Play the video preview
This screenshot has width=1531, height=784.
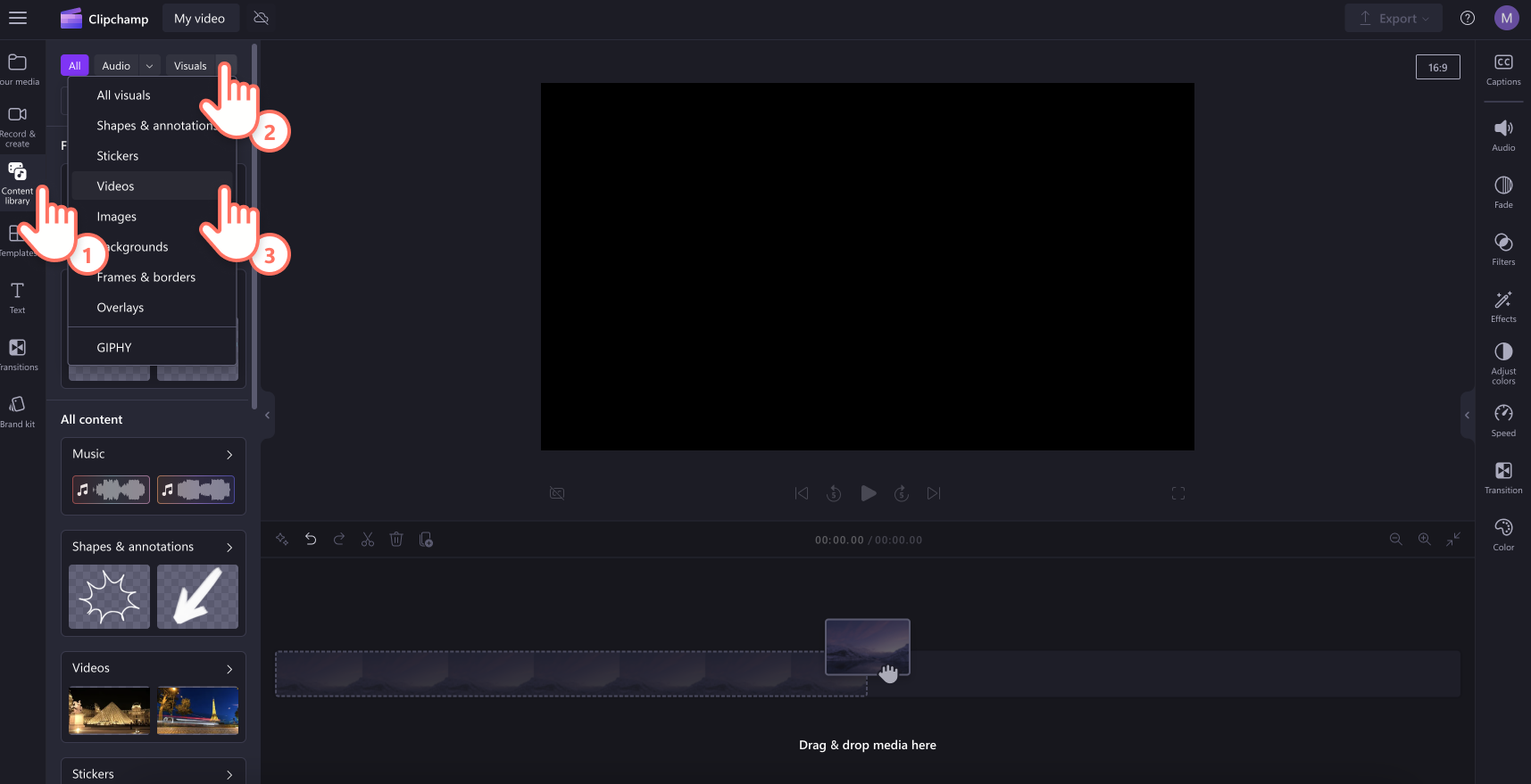click(x=868, y=493)
